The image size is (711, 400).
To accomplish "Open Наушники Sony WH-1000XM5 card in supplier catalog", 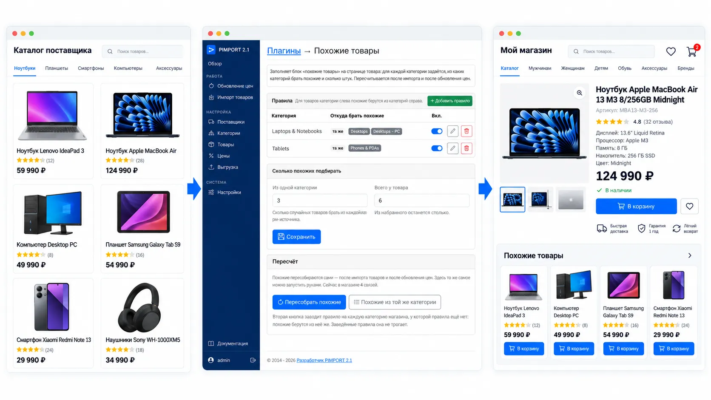I will pyautogui.click(x=142, y=323).
